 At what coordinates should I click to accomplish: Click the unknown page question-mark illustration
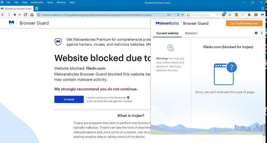coord(225,74)
